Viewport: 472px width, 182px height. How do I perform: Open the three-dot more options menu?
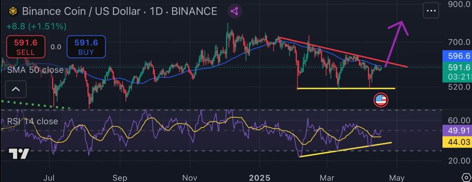point(431,11)
